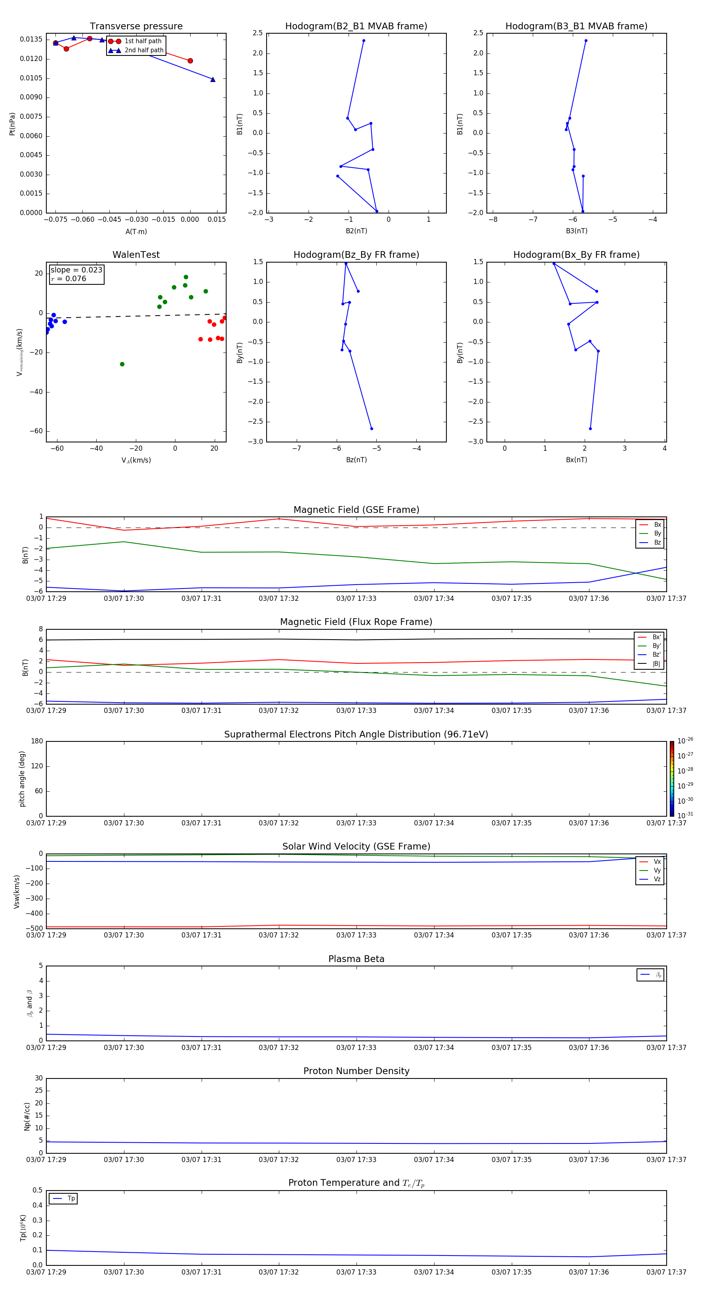Click the "WalenTest" plot title

(136, 255)
